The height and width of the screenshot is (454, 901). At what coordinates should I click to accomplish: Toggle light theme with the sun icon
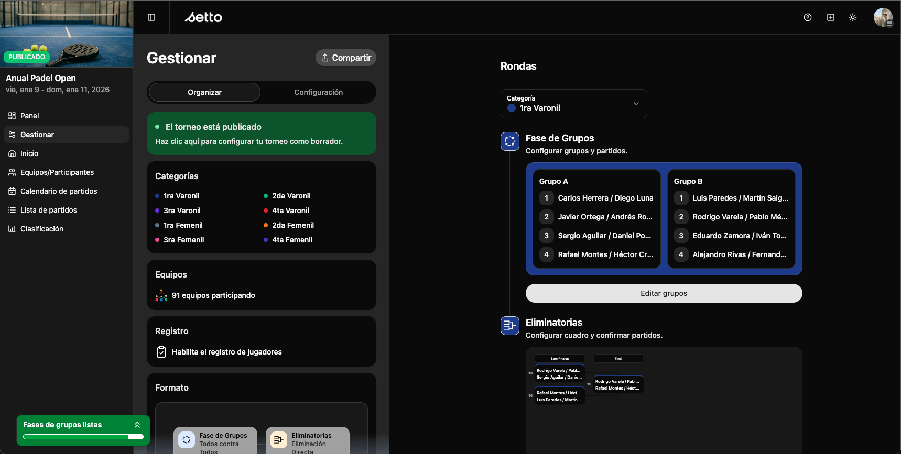[x=853, y=17]
